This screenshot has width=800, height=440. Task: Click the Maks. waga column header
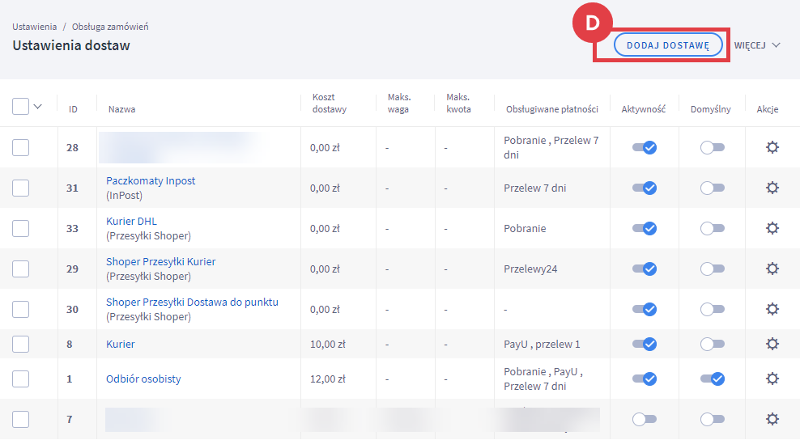[x=399, y=103]
